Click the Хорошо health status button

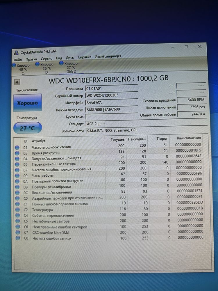coord(27,103)
